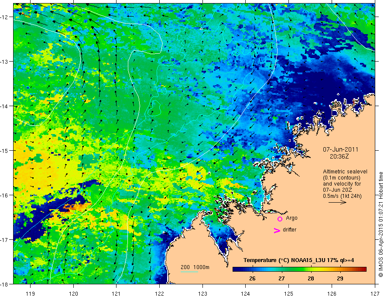Click the latitude axis label '-18'
The height and width of the screenshot is (297, 384).
[4, 284]
